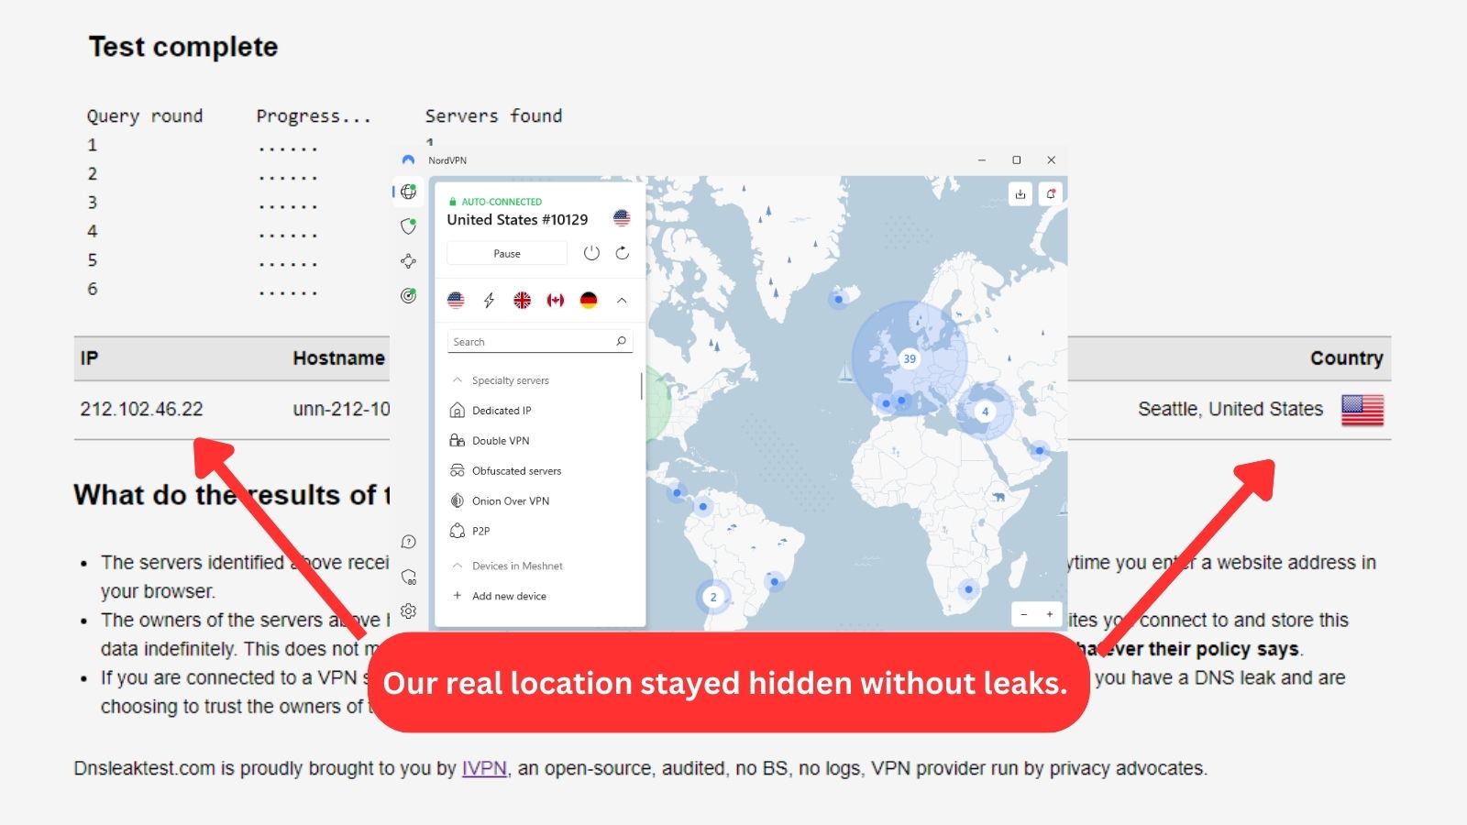Collapse the Specialty servers section
This screenshot has height=825, width=1467.
pyautogui.click(x=458, y=380)
